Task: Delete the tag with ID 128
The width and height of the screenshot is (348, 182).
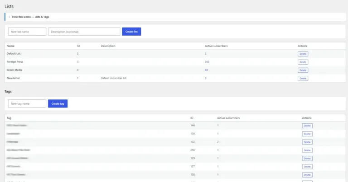Action: 307,175
